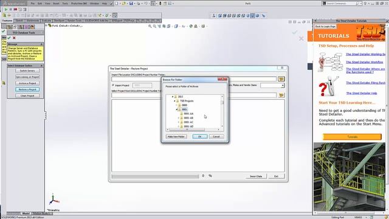Click the Zoom to Fit magnifier icon
Screen dimensions: 389x219
click(x=150, y=26)
